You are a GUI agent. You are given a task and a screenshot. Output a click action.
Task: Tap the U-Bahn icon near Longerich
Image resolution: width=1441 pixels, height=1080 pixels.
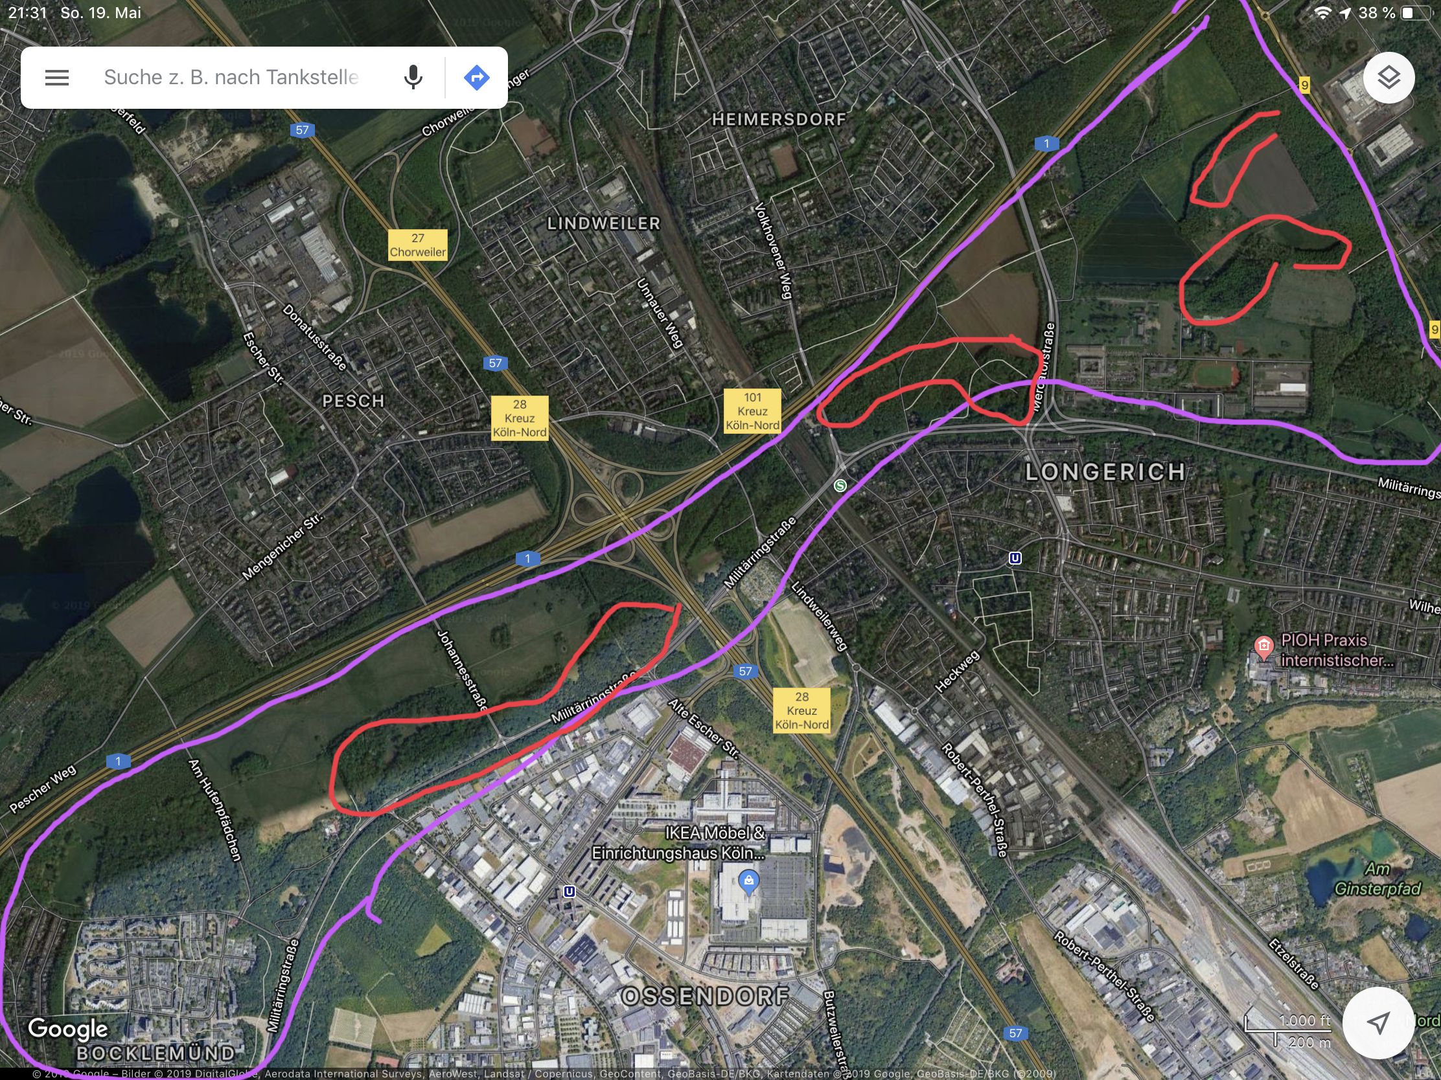coord(1015,558)
